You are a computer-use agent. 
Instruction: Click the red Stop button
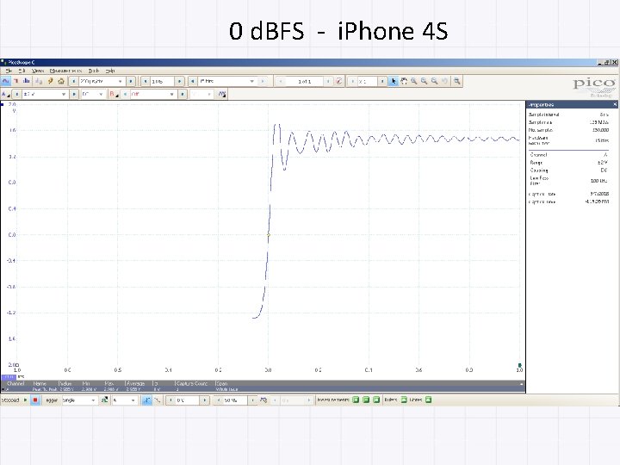point(35,400)
